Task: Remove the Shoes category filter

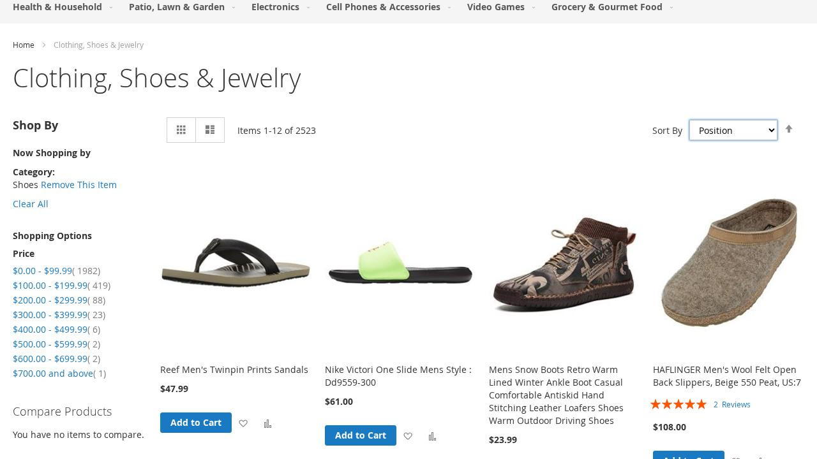Action: 79,185
